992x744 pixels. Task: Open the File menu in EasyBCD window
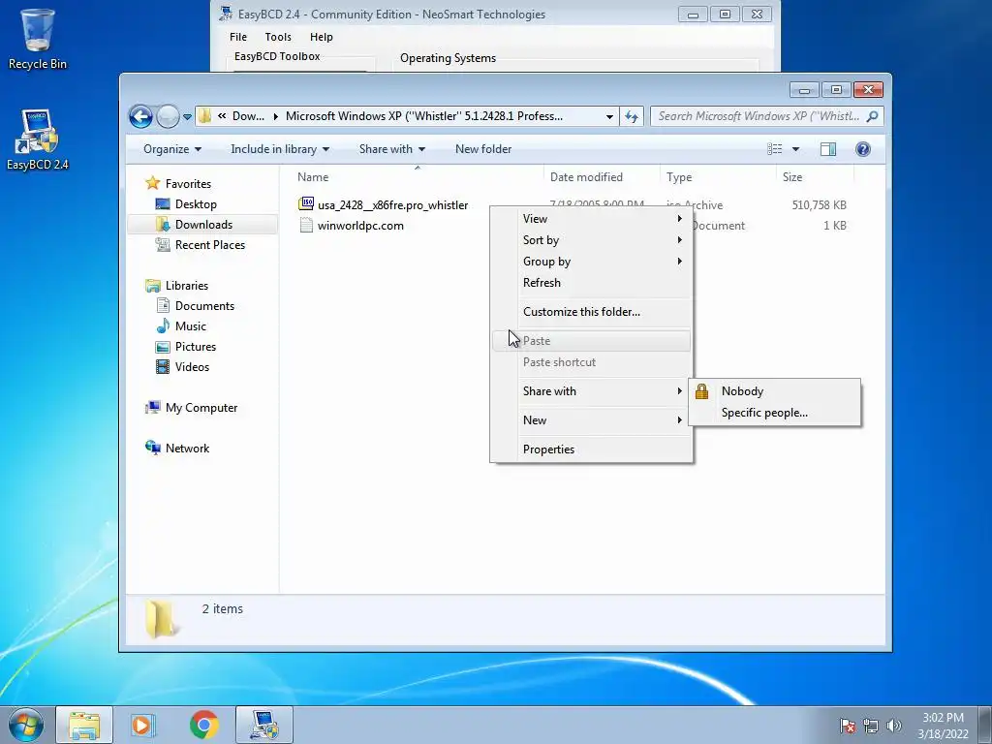[238, 37]
